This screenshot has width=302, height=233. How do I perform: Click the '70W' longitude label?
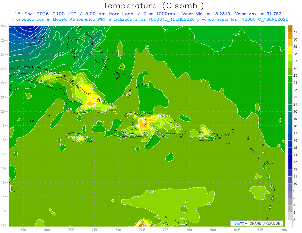click(x=166, y=229)
